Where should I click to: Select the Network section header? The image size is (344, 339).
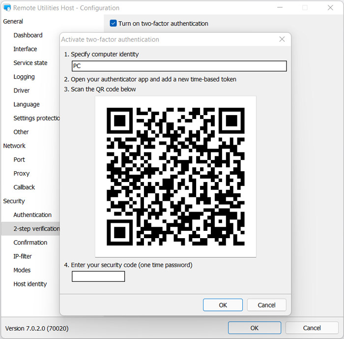pos(14,146)
